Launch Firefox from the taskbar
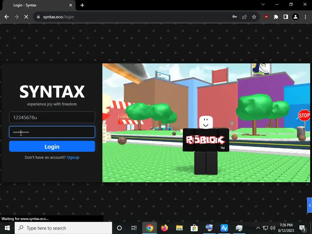 (164, 228)
